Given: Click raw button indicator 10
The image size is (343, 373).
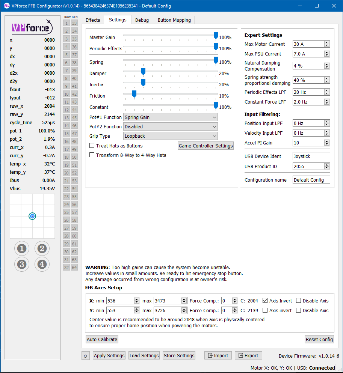Looking at the screenshot, I should click(66, 94).
